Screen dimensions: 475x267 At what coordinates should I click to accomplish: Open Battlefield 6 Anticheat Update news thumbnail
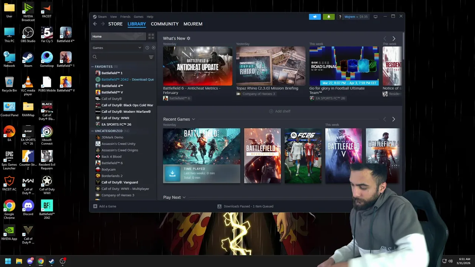[x=197, y=66]
